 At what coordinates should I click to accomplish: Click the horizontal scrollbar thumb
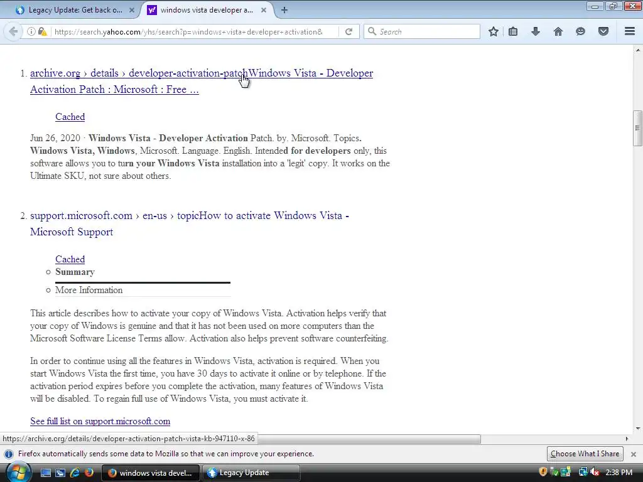click(x=369, y=439)
